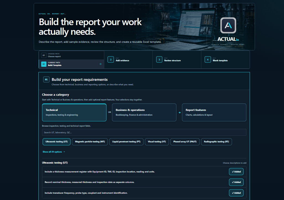Click the search field for UT, laboratory, QC
This screenshot has width=284, height=200.
[144, 132]
